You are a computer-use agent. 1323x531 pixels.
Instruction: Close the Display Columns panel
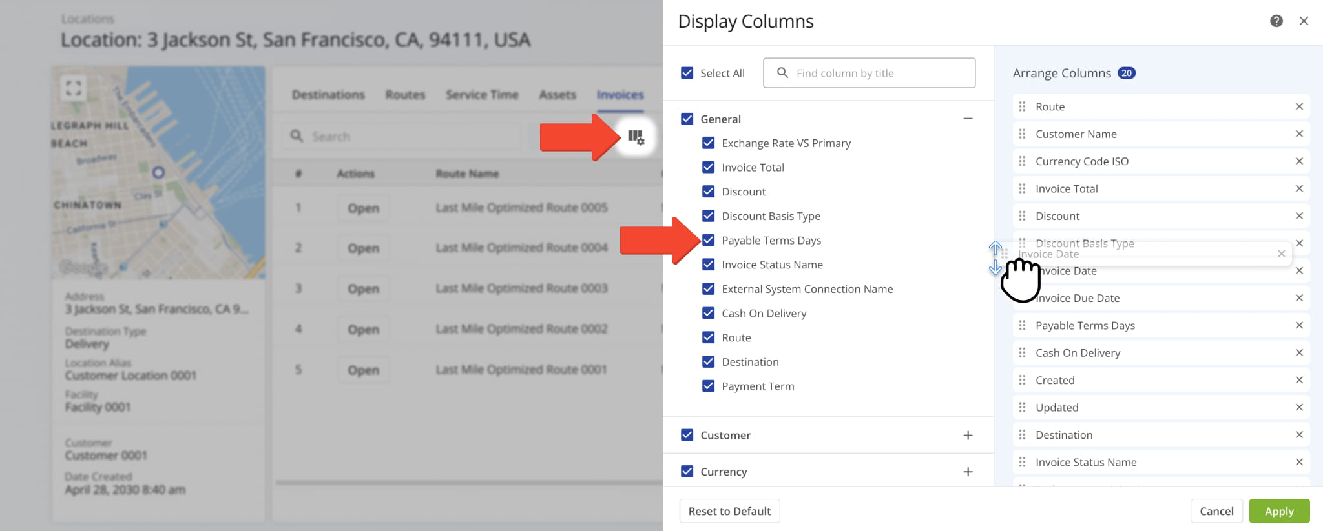[x=1304, y=21]
